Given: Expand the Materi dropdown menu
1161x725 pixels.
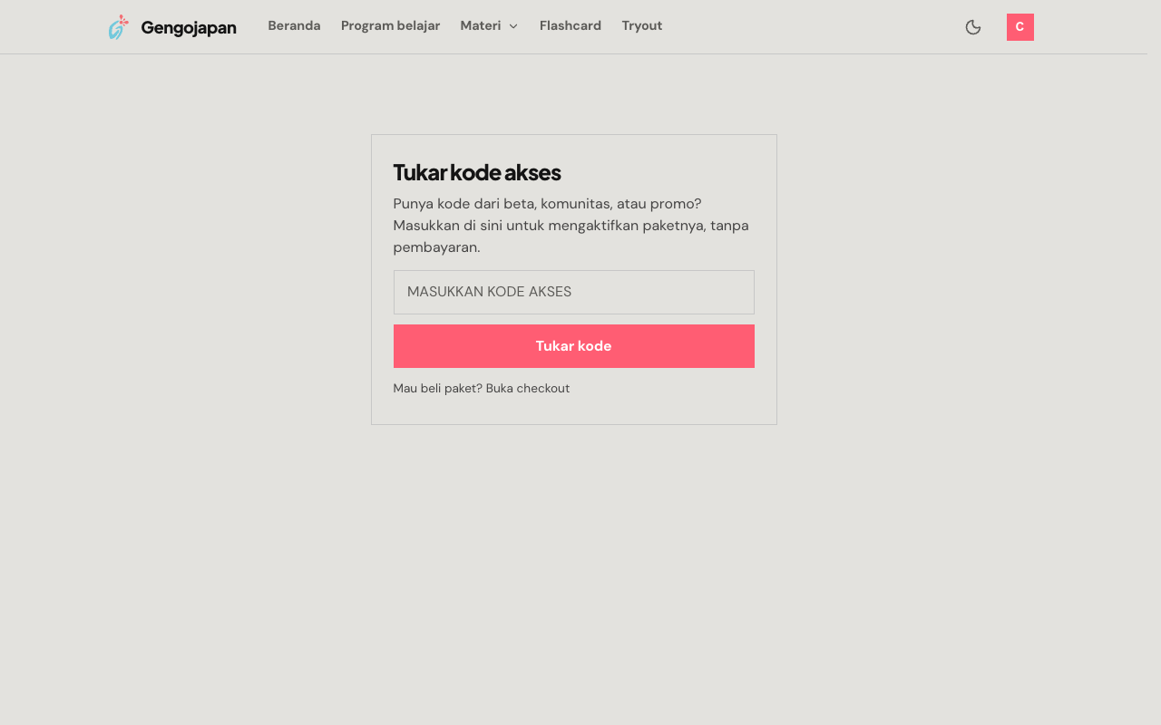Looking at the screenshot, I should click(489, 26).
